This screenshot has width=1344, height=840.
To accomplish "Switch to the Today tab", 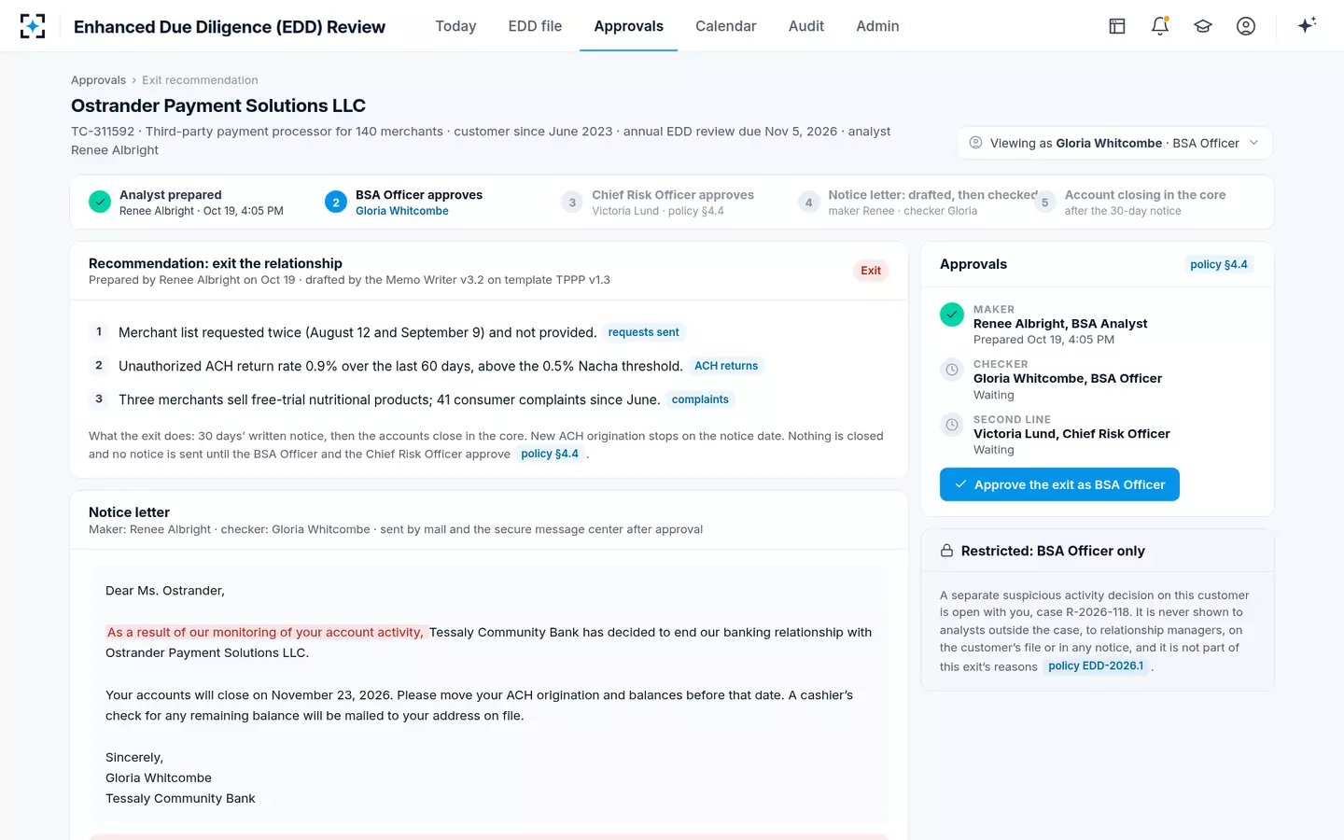I will (455, 26).
